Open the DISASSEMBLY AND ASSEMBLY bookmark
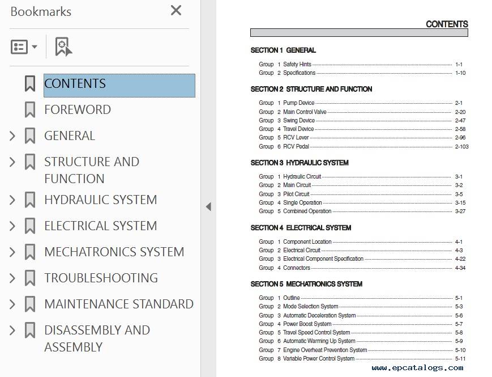The width and height of the screenshot is (492, 377). [x=97, y=338]
